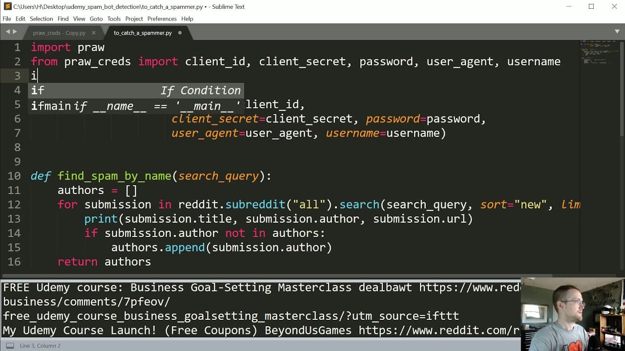The width and height of the screenshot is (625, 351).
Task: Open the Tools menu
Action: (x=114, y=19)
